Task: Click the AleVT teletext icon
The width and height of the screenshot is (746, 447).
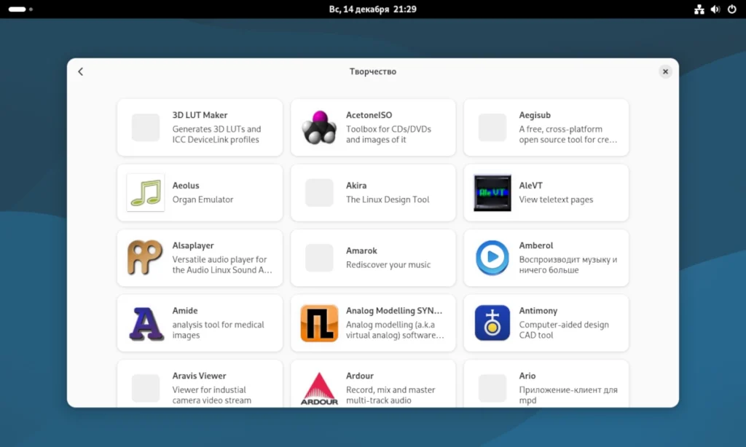Action: pyautogui.click(x=492, y=193)
